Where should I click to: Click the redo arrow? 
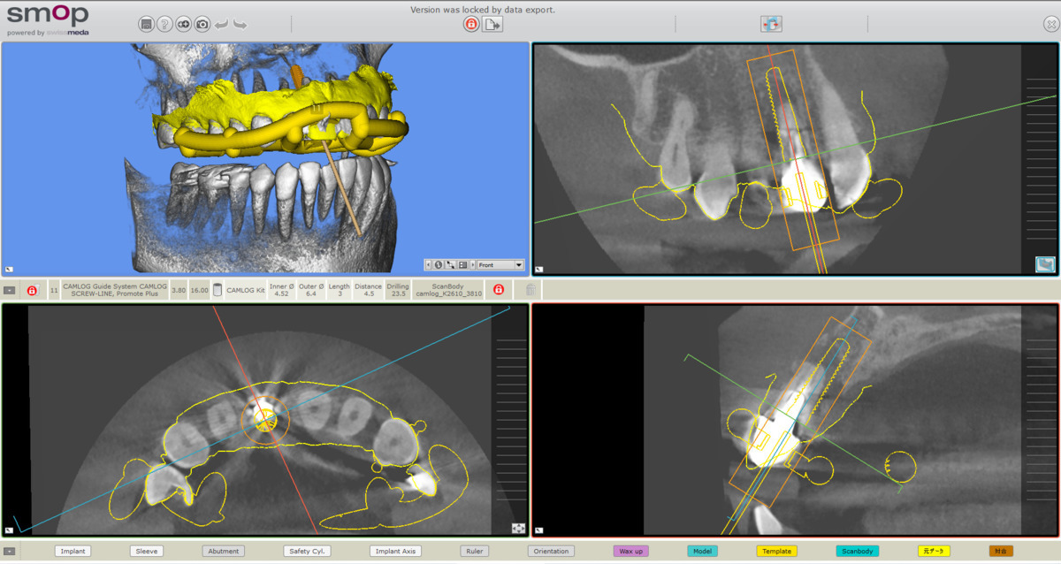point(240,25)
